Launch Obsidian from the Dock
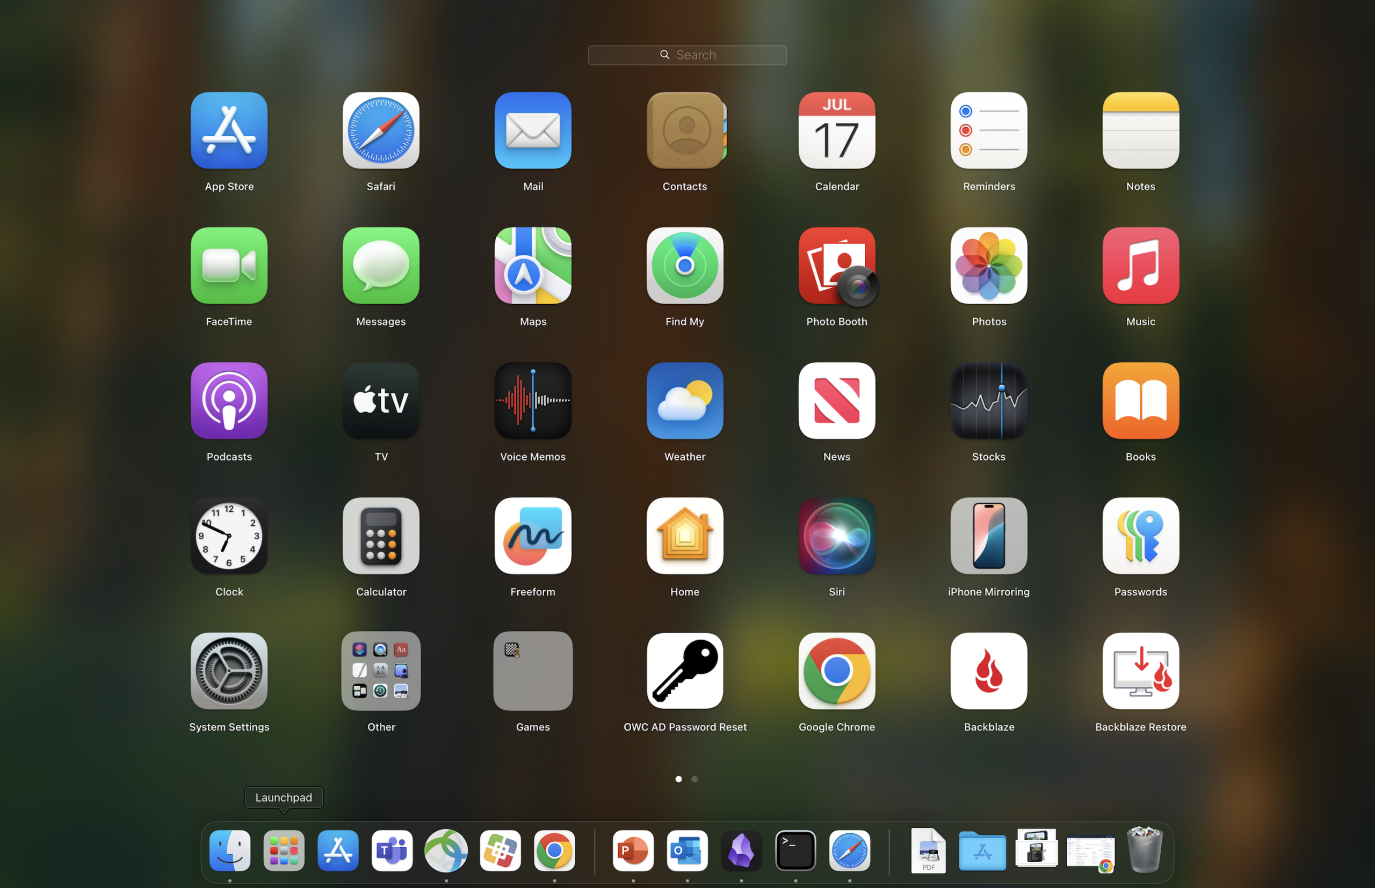This screenshot has width=1375, height=888. (x=742, y=850)
